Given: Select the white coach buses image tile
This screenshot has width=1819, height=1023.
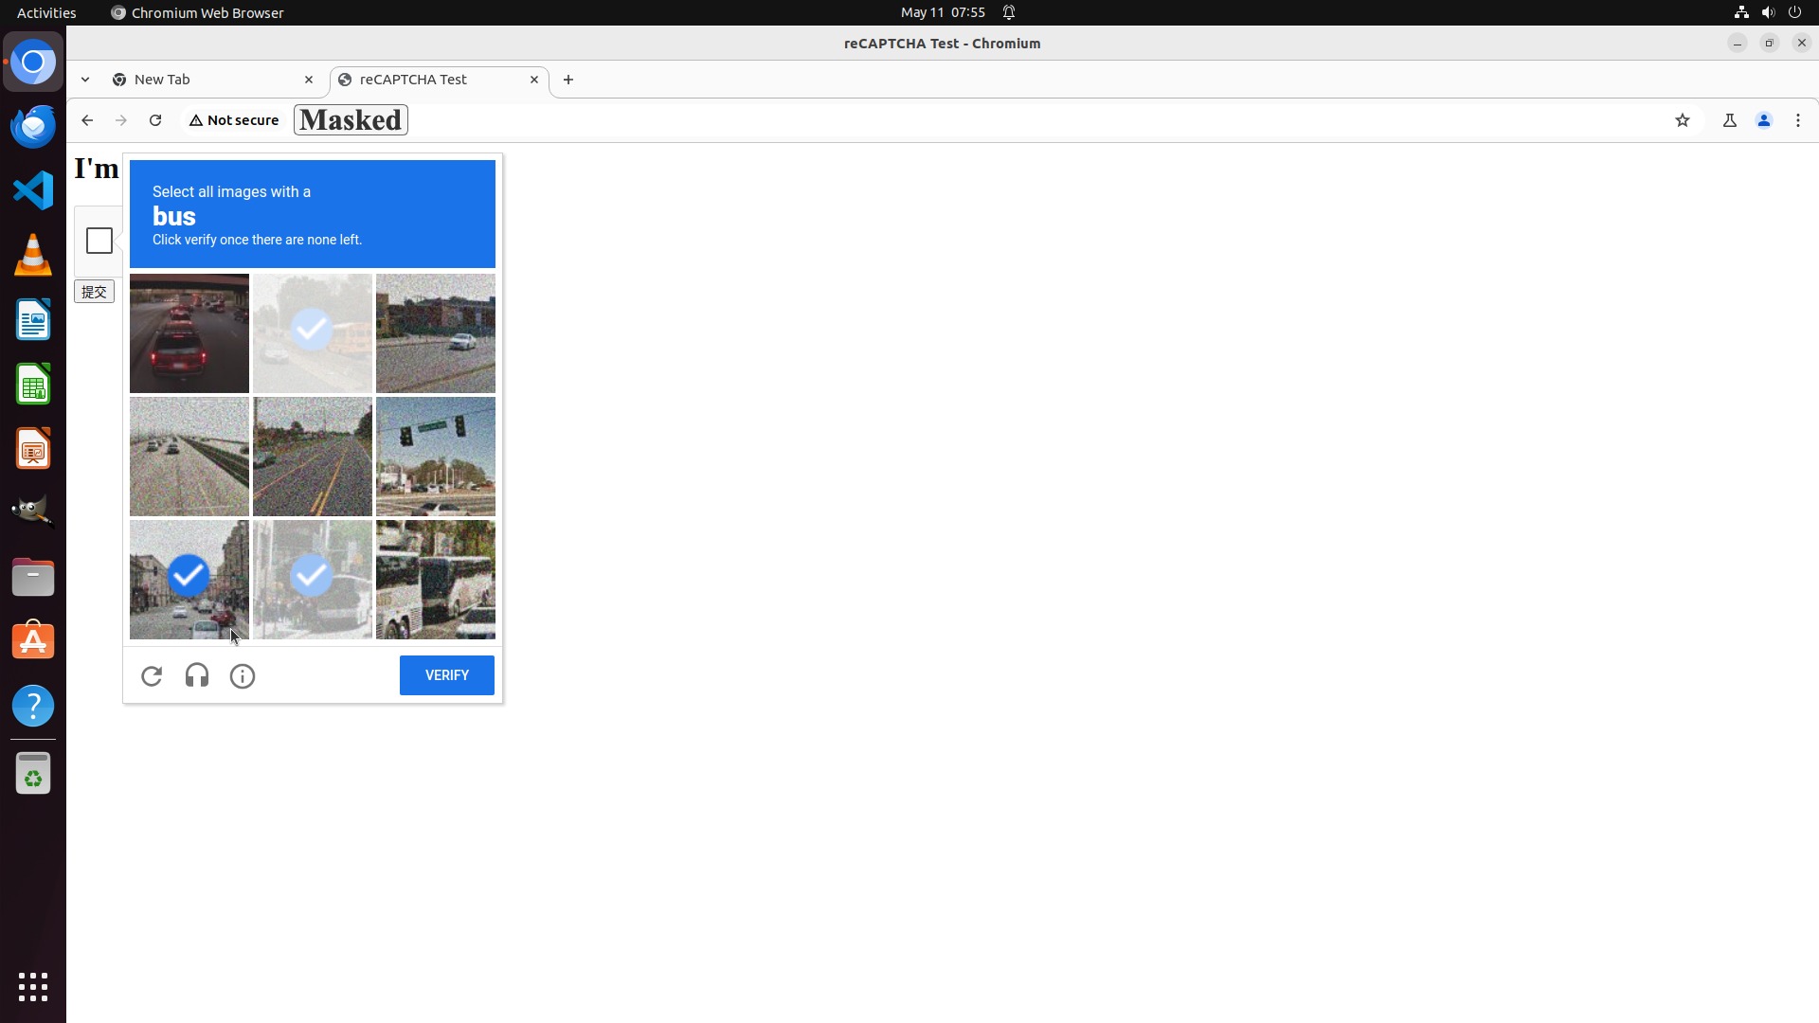Looking at the screenshot, I should click(x=436, y=580).
